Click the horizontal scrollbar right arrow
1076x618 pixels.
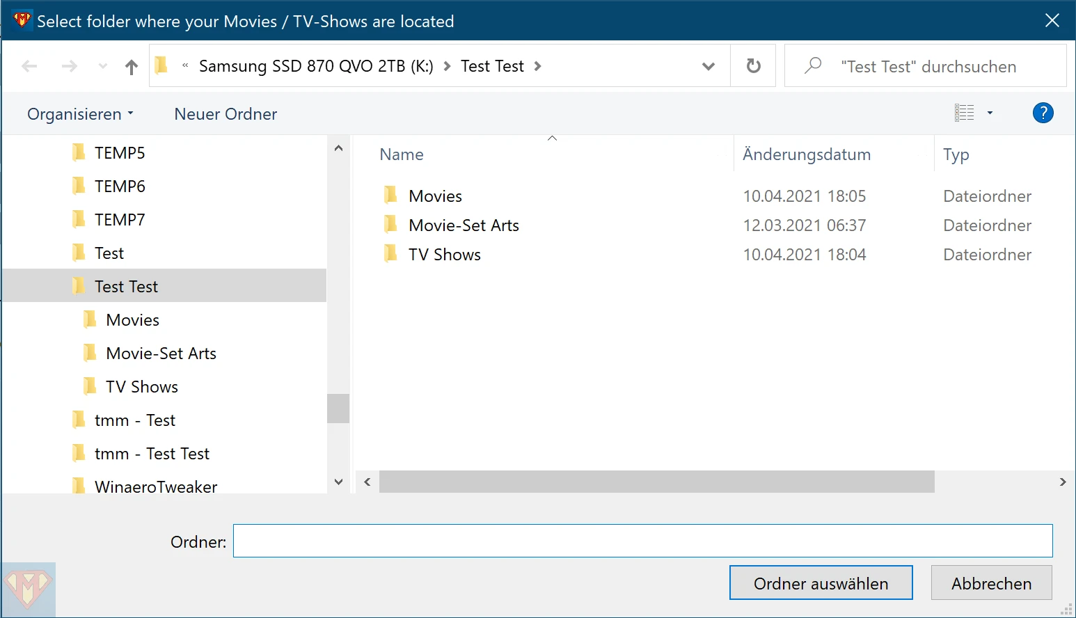[1062, 482]
